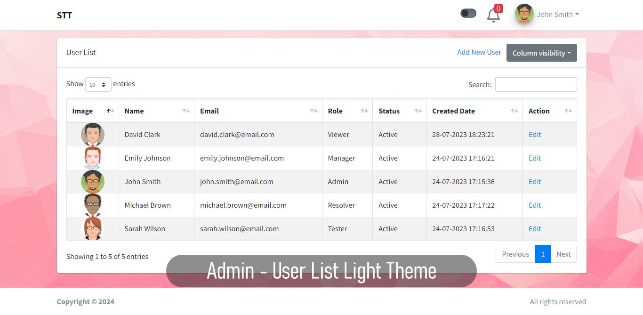
Task: Click the Search input field
Action: tap(536, 85)
